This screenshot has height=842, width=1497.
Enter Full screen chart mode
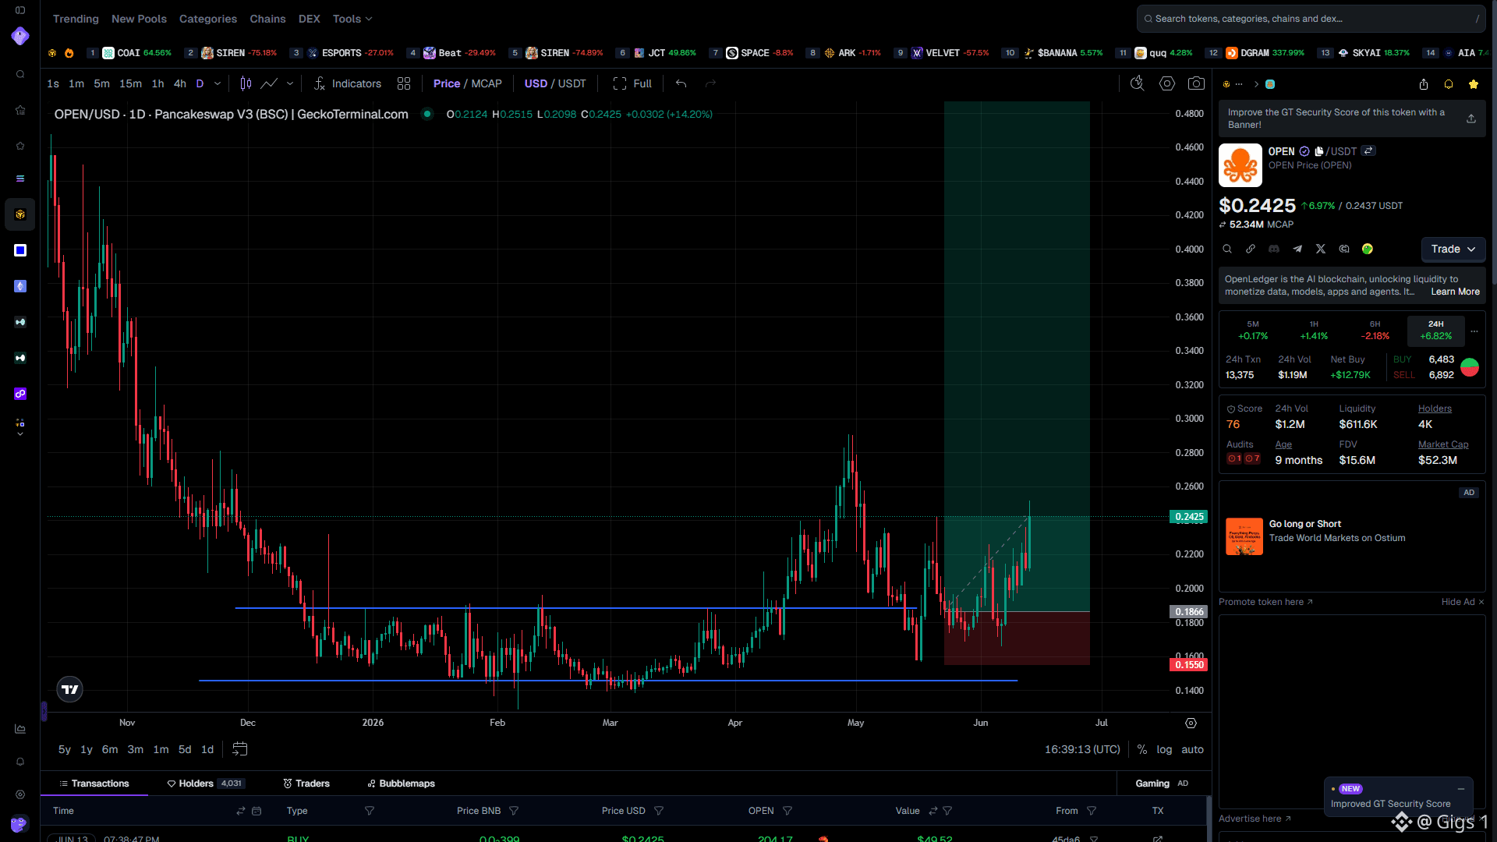click(632, 83)
